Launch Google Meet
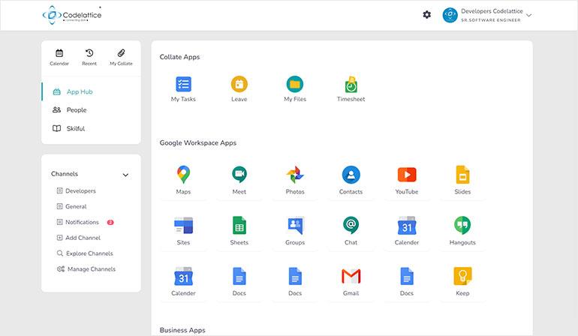This screenshot has width=578, height=336. pyautogui.click(x=239, y=180)
